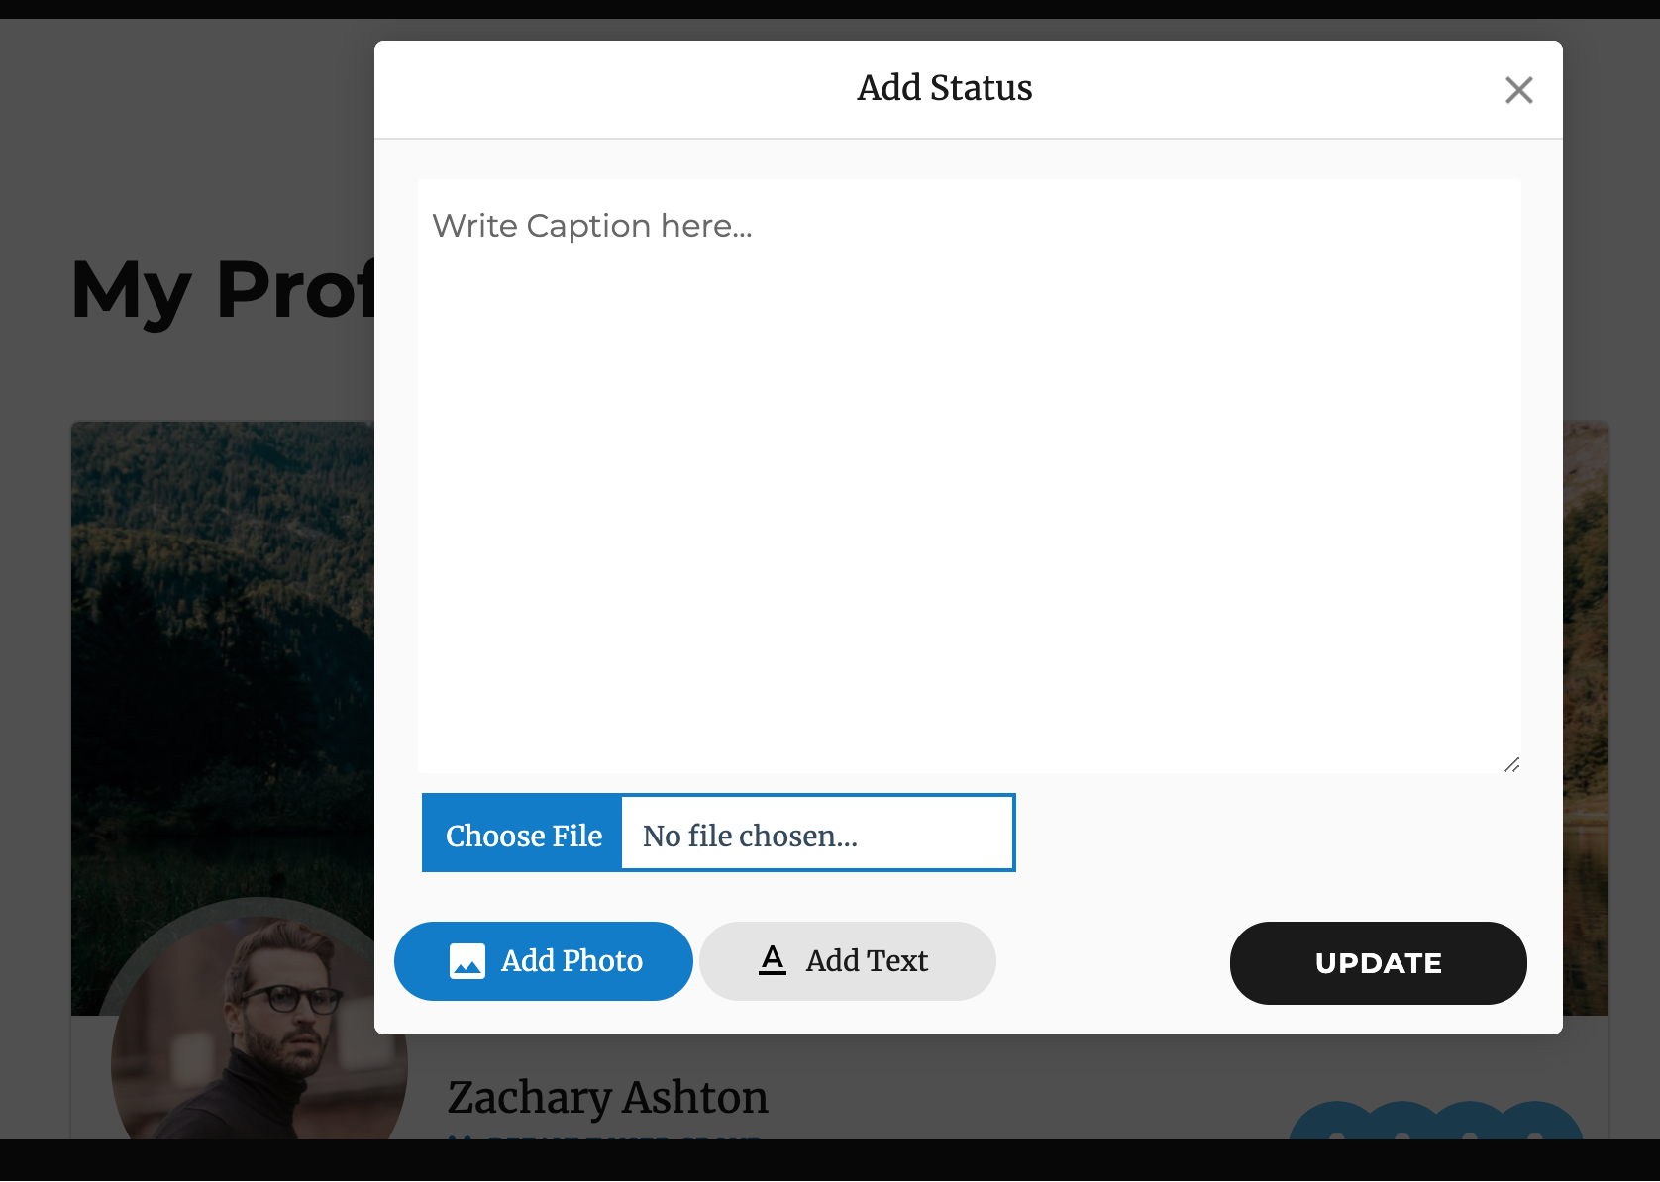The image size is (1660, 1182).
Task: Switch to the Add Text option
Action: coord(847,961)
